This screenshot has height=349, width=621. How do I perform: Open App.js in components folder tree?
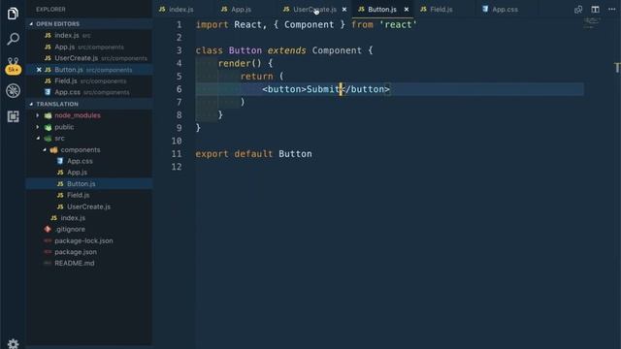[x=89, y=173]
